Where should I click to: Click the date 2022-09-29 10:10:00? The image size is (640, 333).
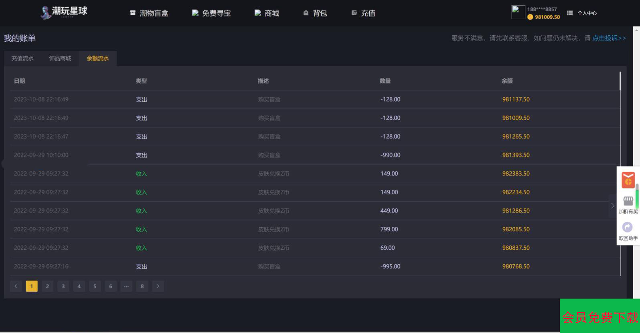[41, 155]
